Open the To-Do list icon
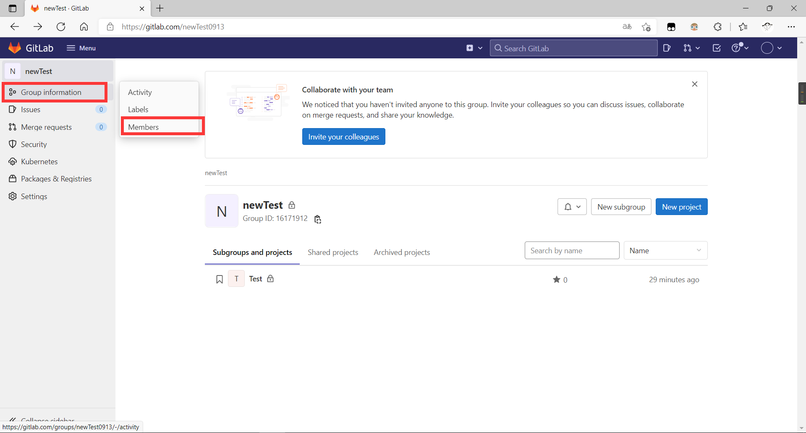The width and height of the screenshot is (806, 433). coord(717,48)
